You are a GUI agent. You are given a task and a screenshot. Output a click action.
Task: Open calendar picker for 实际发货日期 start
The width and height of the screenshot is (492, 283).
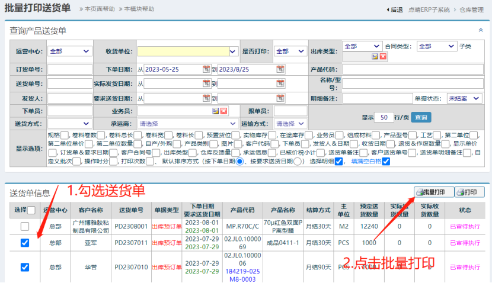[206, 83]
